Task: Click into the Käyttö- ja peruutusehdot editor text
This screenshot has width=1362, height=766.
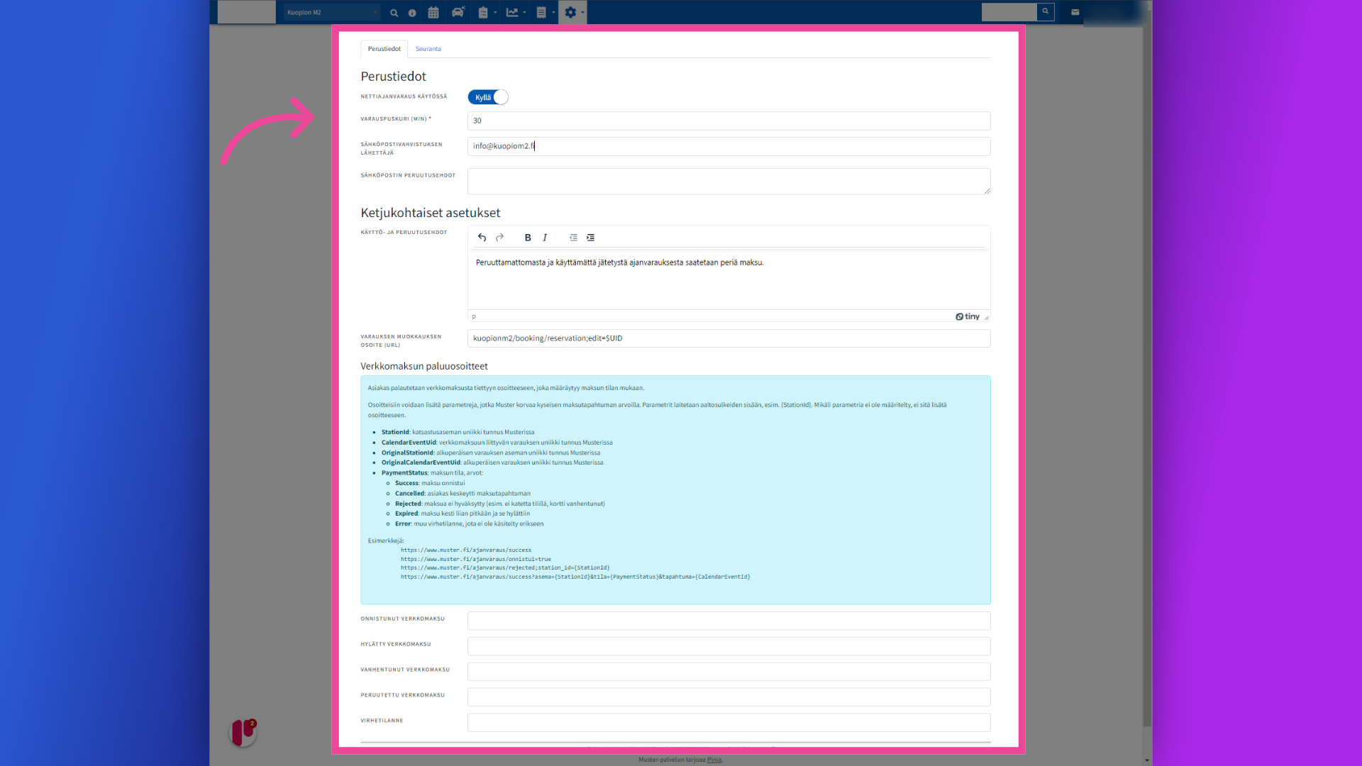Action: pyautogui.click(x=619, y=262)
